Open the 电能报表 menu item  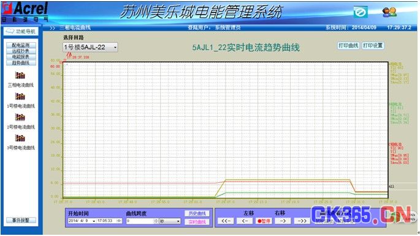[x=21, y=57]
